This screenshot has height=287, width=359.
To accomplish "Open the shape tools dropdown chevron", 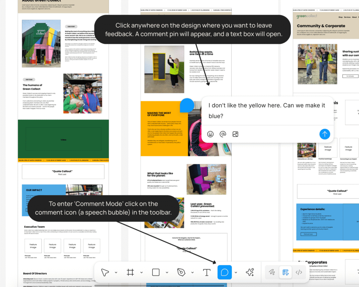I will tap(167, 272).
